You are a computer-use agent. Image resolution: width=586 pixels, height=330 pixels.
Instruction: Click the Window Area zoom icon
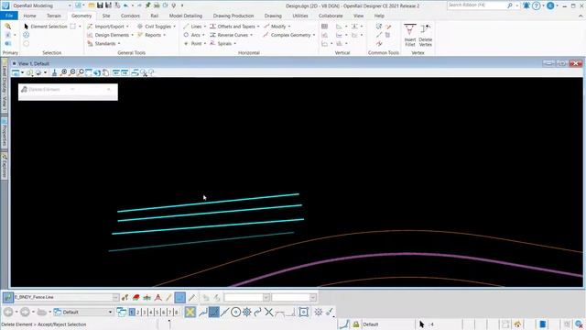click(81, 72)
